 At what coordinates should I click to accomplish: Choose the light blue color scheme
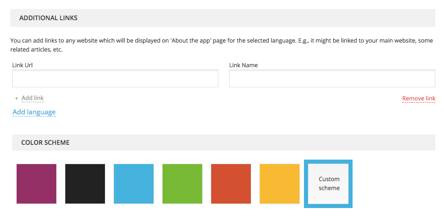point(134,184)
